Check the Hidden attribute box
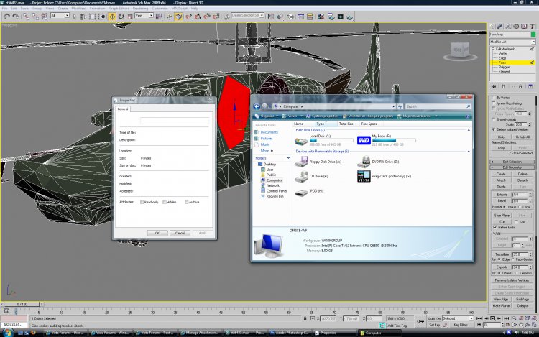 [164, 202]
